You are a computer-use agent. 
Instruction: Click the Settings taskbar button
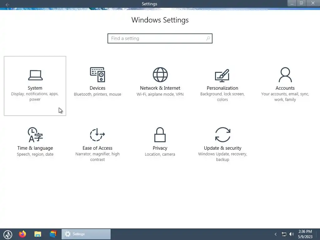pos(86,234)
